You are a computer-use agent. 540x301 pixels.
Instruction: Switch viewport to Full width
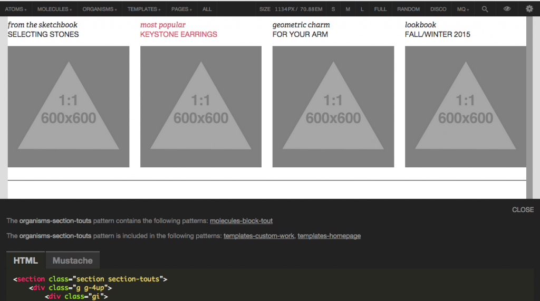click(380, 9)
